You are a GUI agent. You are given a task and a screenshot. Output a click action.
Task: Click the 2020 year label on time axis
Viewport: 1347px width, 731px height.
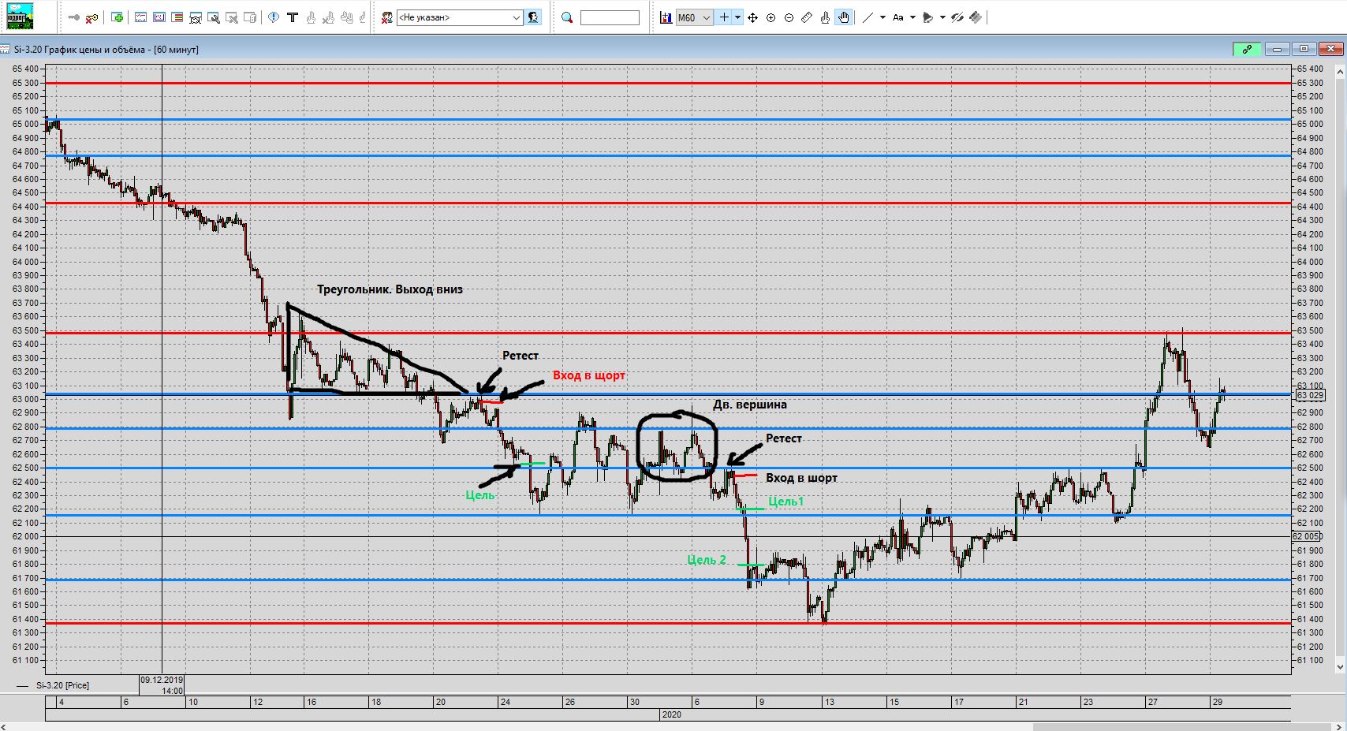671,714
